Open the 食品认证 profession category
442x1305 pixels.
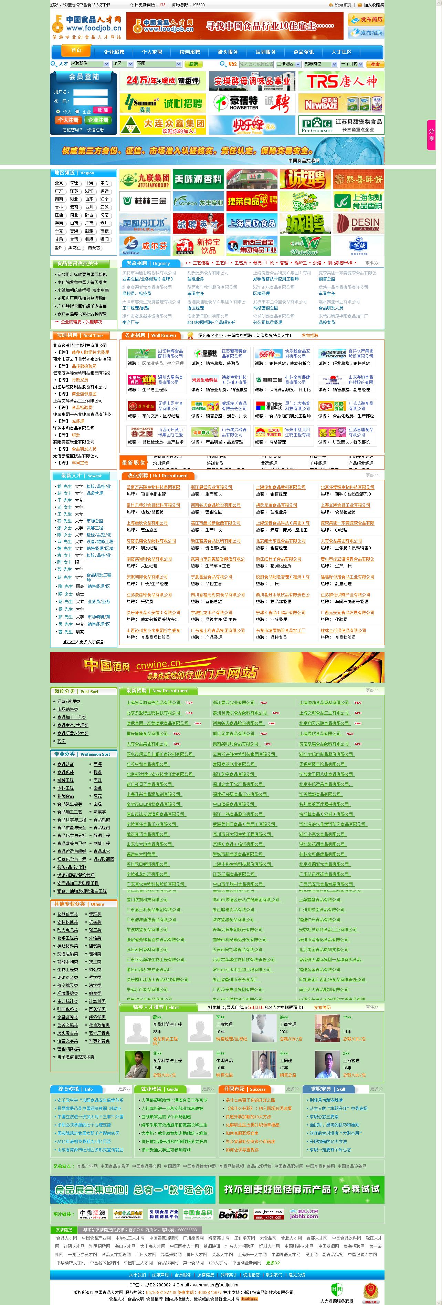click(x=65, y=764)
